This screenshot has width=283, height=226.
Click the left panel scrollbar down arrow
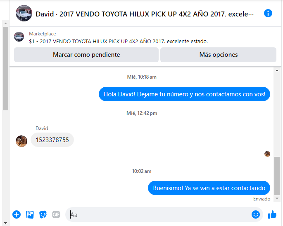coord(6,223)
